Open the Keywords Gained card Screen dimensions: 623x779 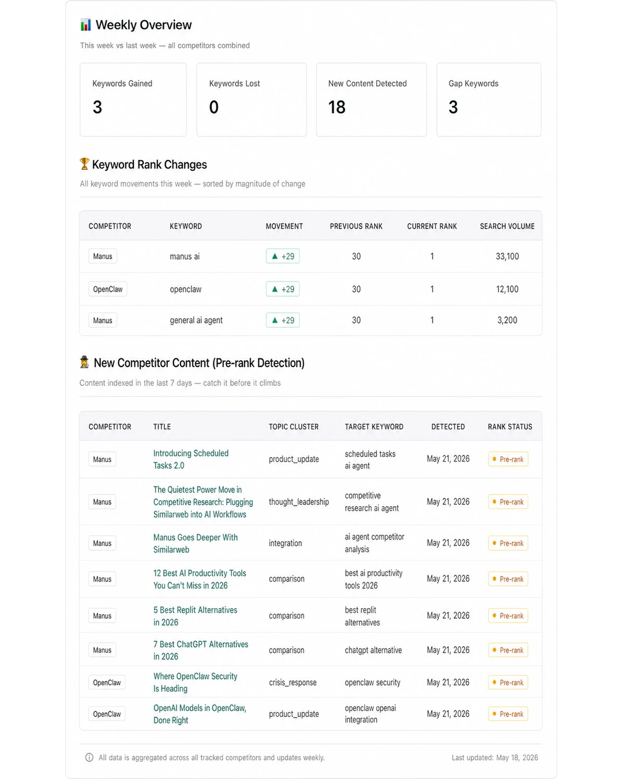tap(133, 100)
